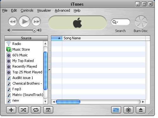Maximize the iTunes window
Viewport: 158px width, 118px height.
point(144,4)
